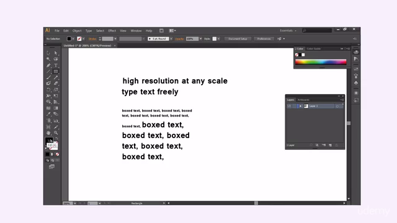The height and width of the screenshot is (223, 397).
Task: Swap fill and stroke colors
Action: 56,139
